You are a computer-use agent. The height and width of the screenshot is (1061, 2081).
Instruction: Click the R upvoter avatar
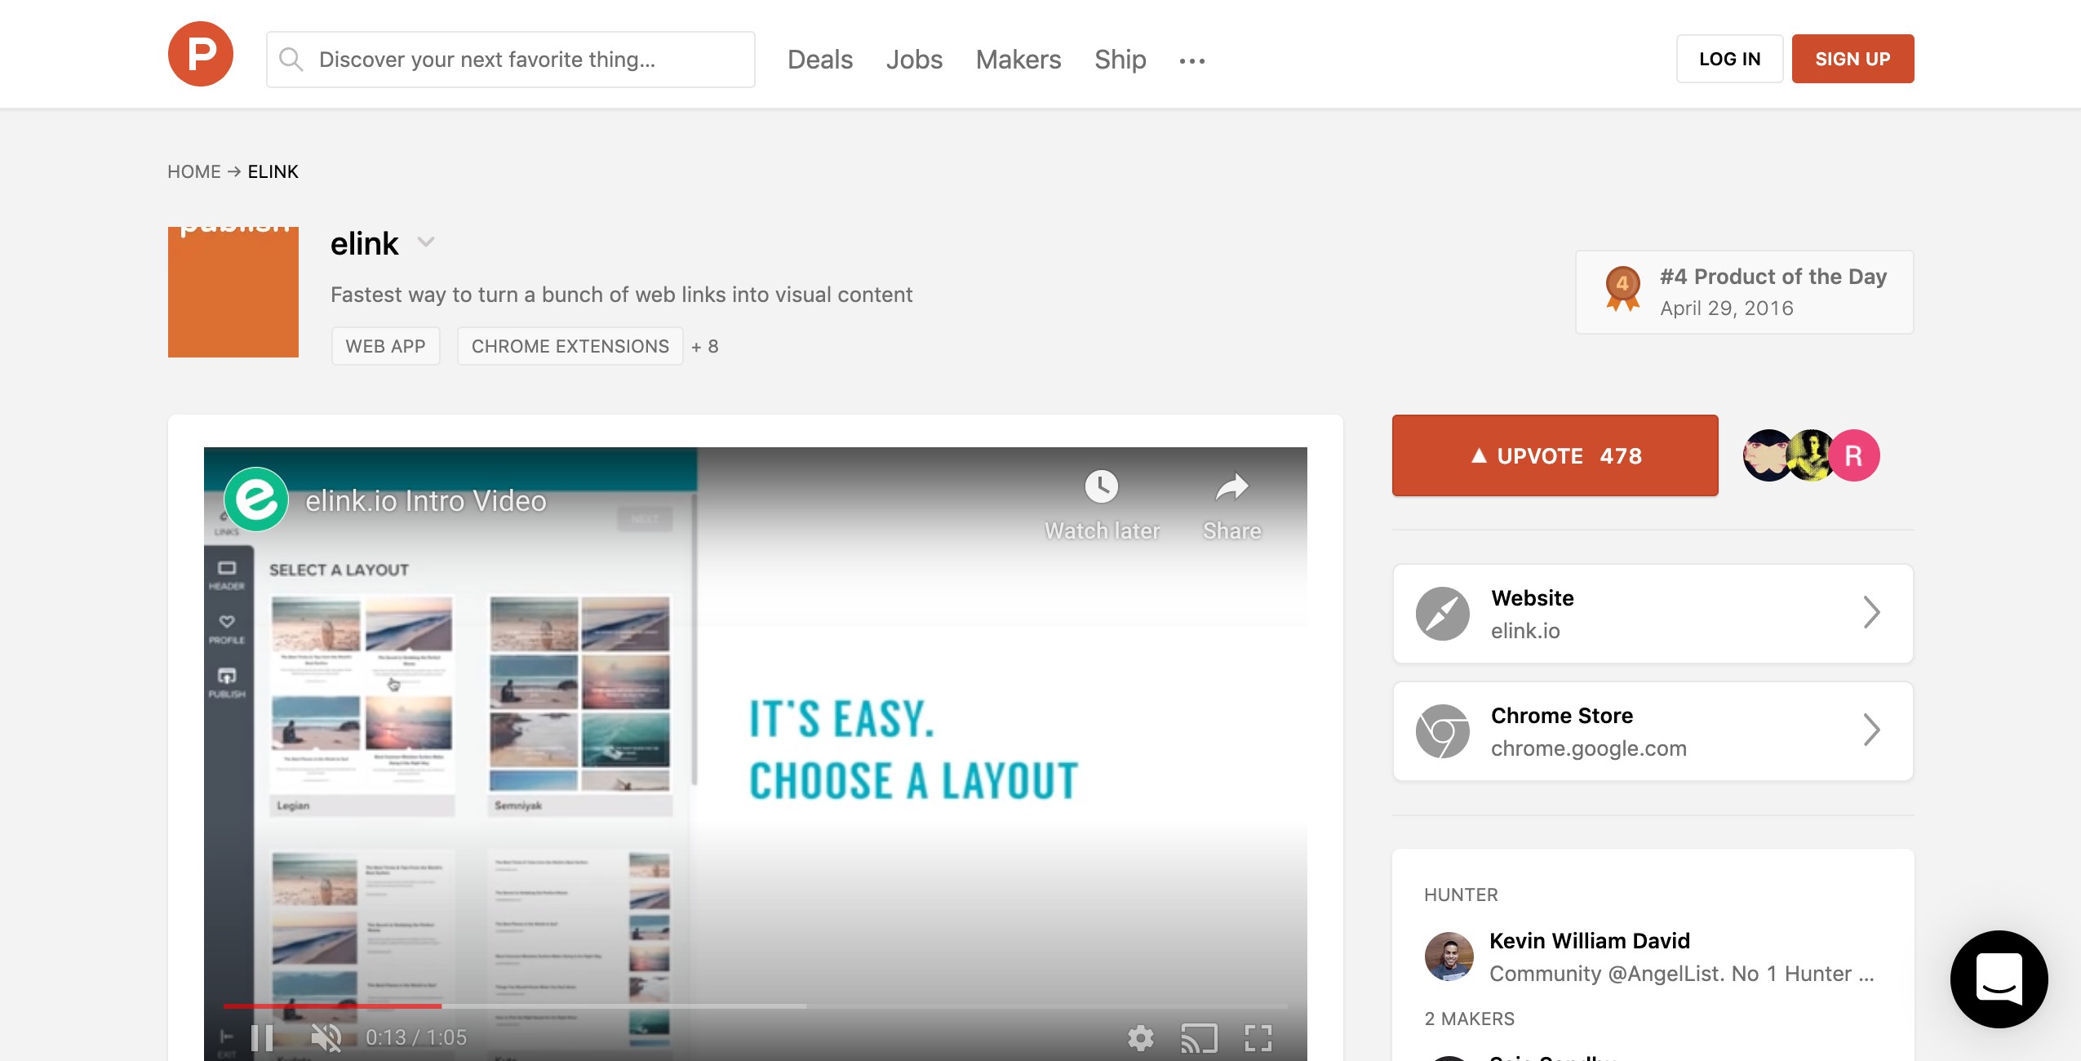click(1854, 455)
